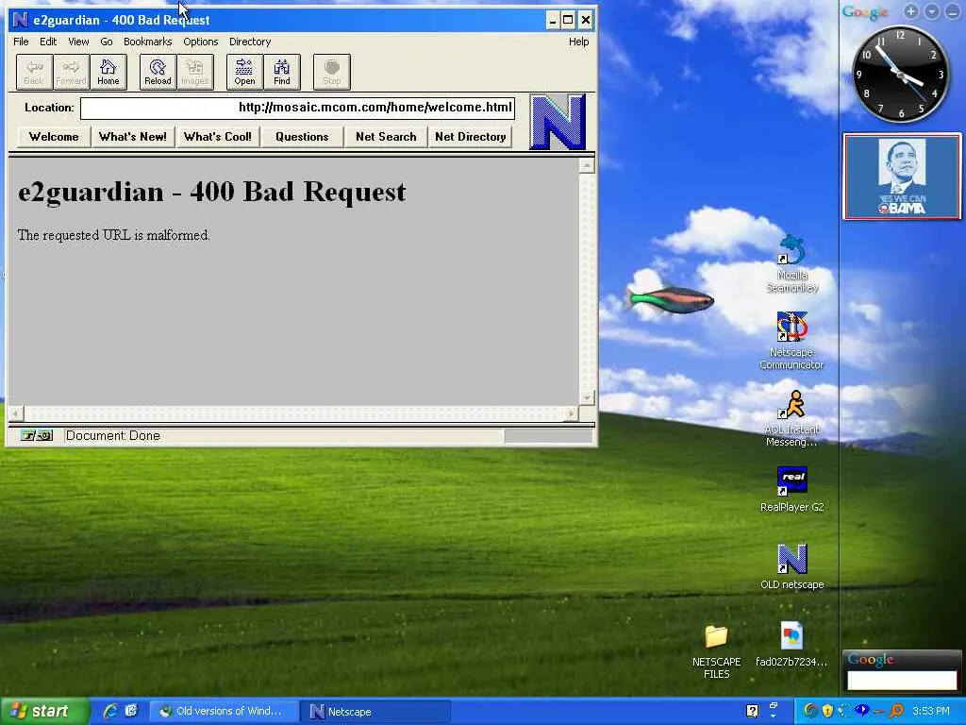Click the sidebar add gadget plus icon
Screen dimensions: 966x725
click(911, 11)
